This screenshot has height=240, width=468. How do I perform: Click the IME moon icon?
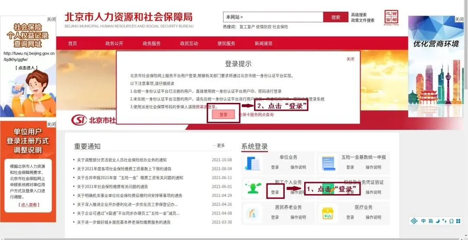(438, 221)
